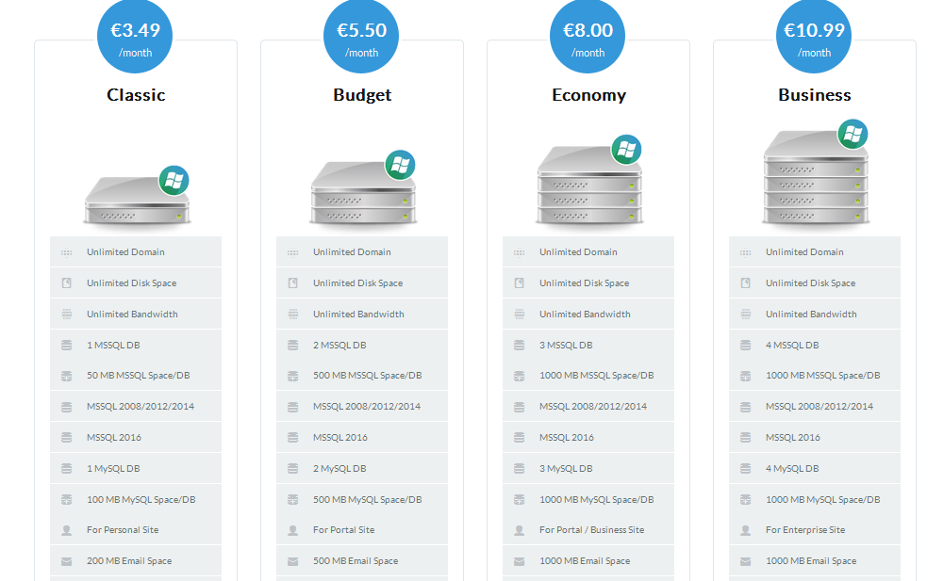Click the database icon beside 1 MSSQL DB

(66, 346)
